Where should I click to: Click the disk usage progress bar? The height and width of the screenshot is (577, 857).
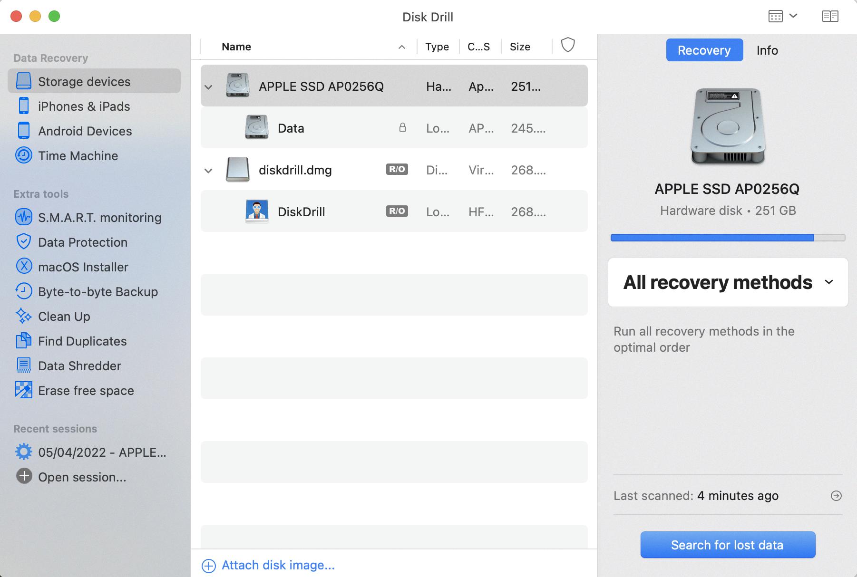728,238
